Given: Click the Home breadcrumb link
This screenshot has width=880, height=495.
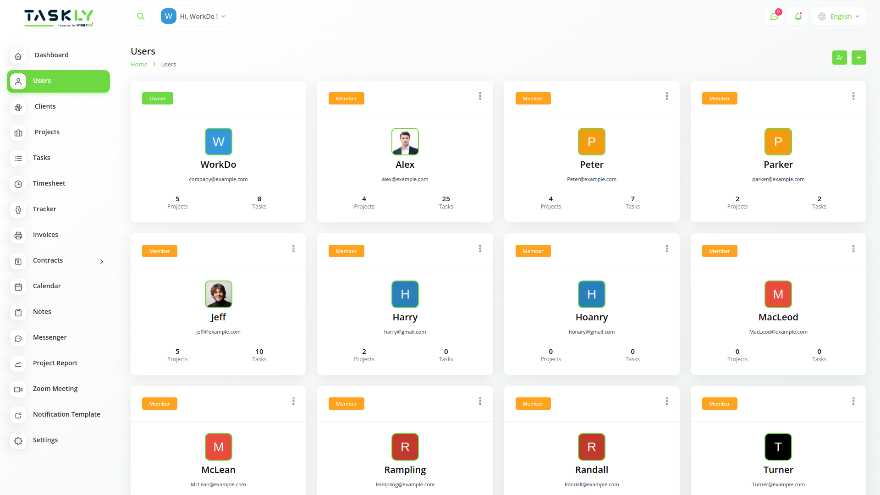Looking at the screenshot, I should click(x=139, y=64).
